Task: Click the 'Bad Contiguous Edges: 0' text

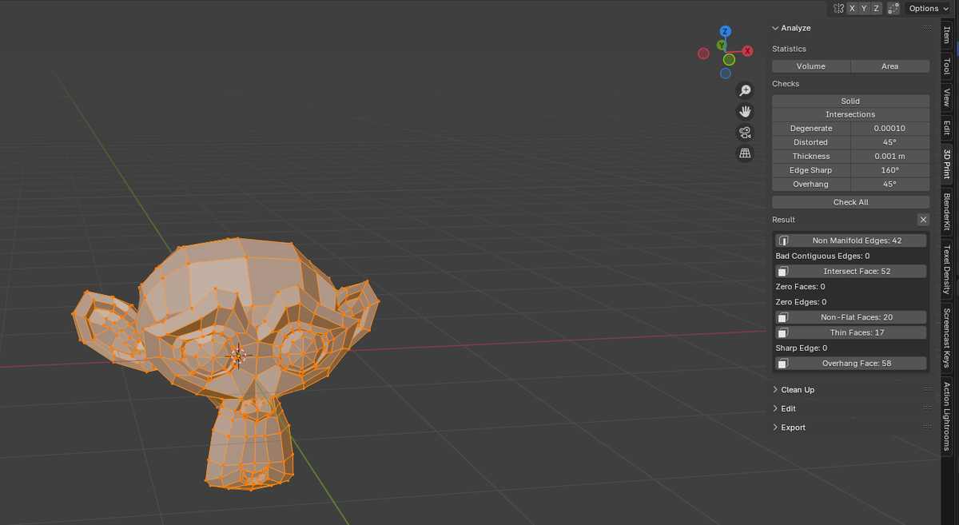Action: 822,256
